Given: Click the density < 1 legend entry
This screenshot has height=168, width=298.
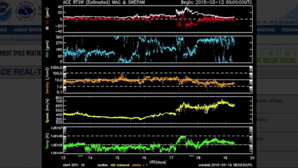Looking at the screenshot, I should click(x=140, y=165).
